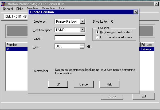160x110 pixels.
Task: Select Beginning of unallocated radio button
Action: 97,32
